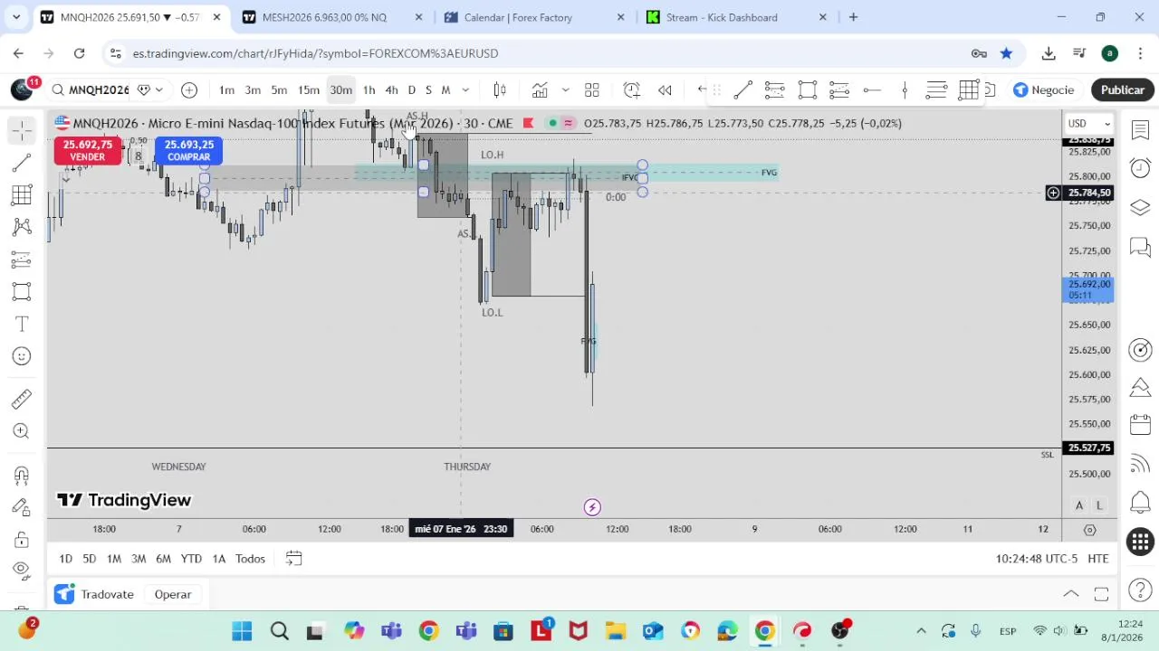Select the crosshair cursor tool

(22, 130)
